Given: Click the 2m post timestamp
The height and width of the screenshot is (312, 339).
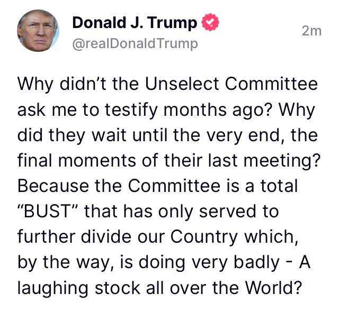Looking at the screenshot, I should (x=312, y=31).
